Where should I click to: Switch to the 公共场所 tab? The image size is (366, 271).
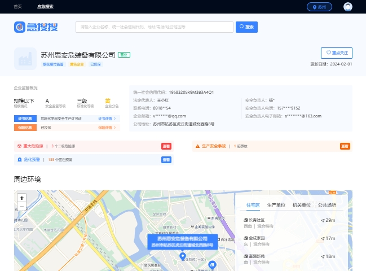pyautogui.click(x=327, y=205)
